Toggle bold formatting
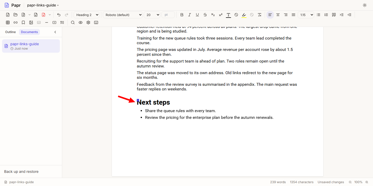Viewport: 373px width, 186px height. 182,15
